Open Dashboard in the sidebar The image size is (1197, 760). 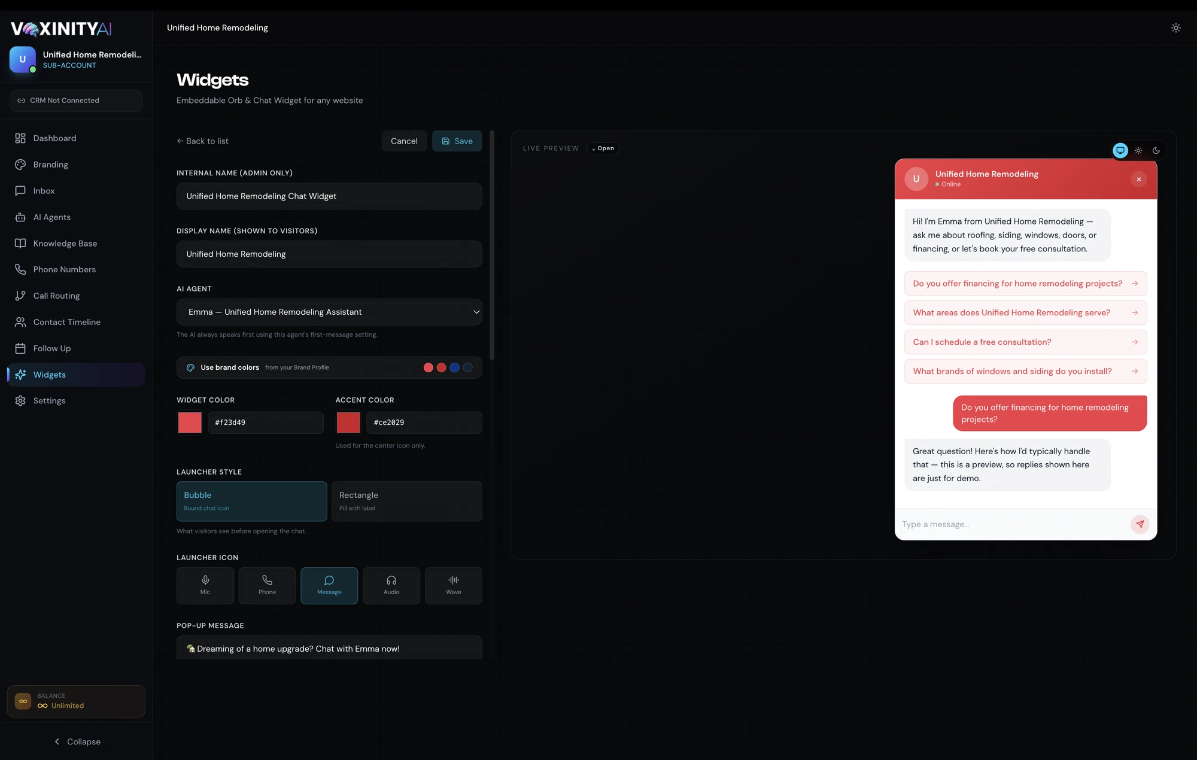pos(76,138)
